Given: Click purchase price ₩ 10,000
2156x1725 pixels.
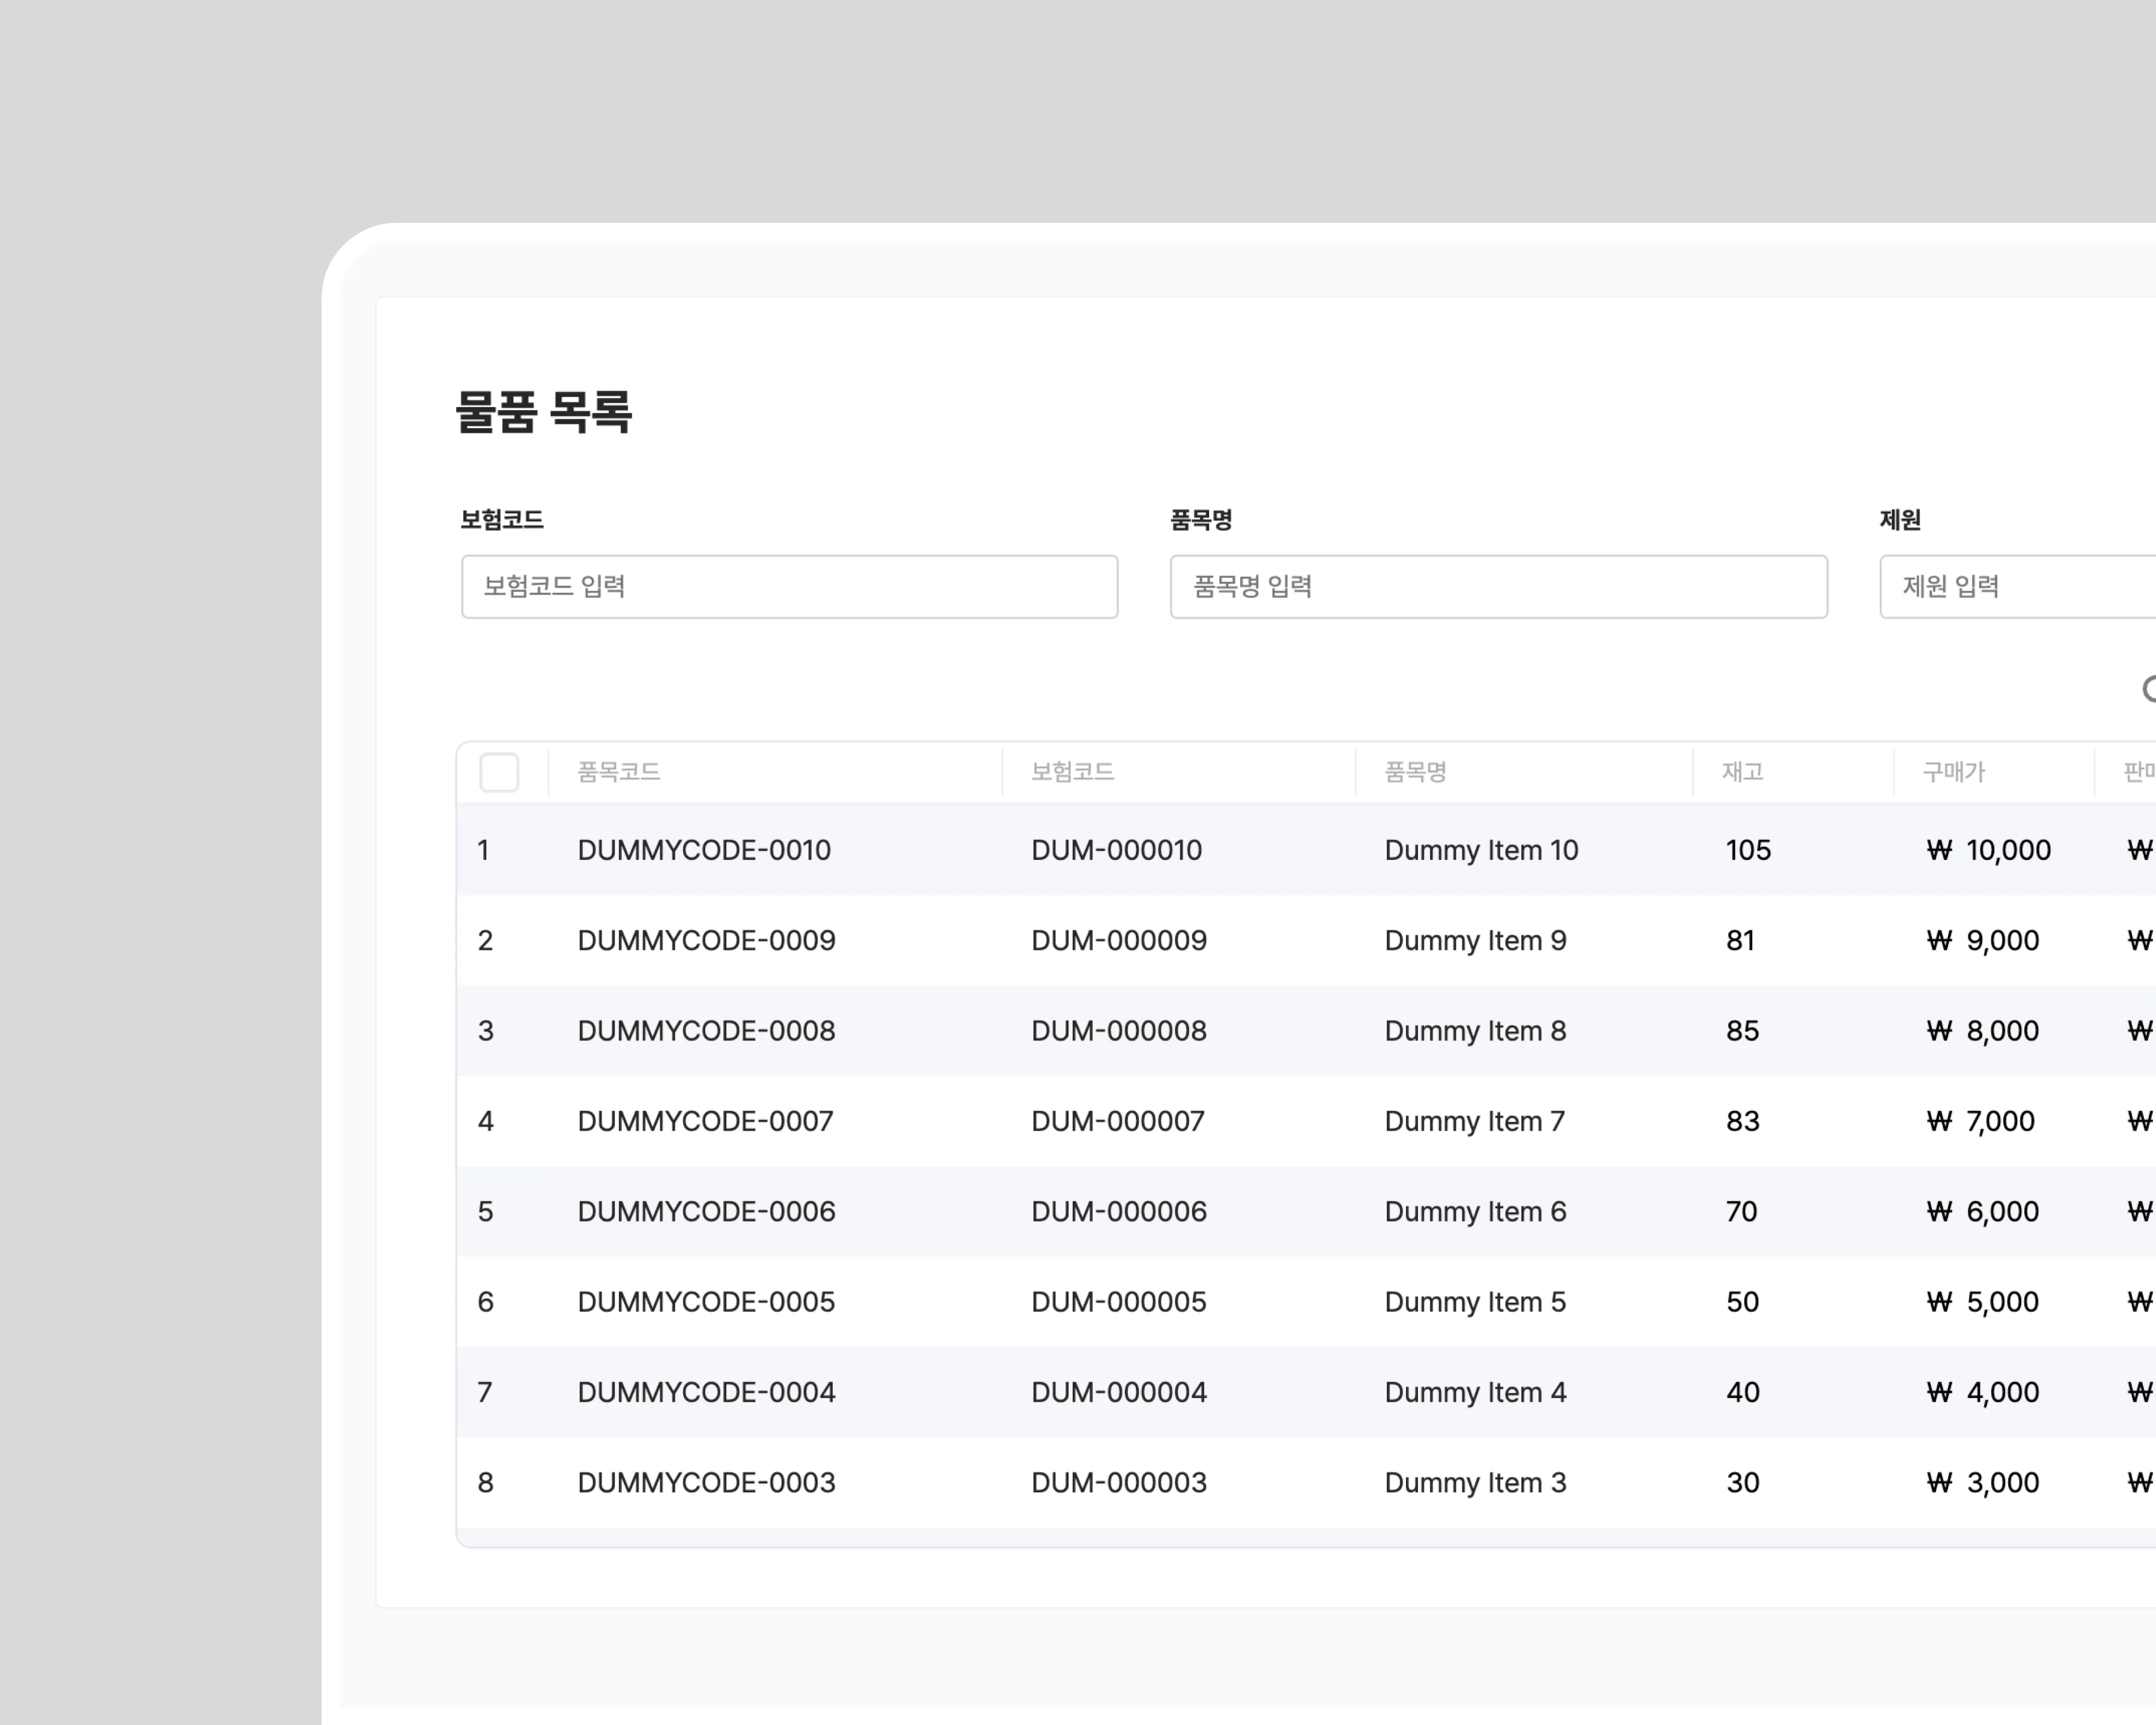Looking at the screenshot, I should [x=1988, y=850].
